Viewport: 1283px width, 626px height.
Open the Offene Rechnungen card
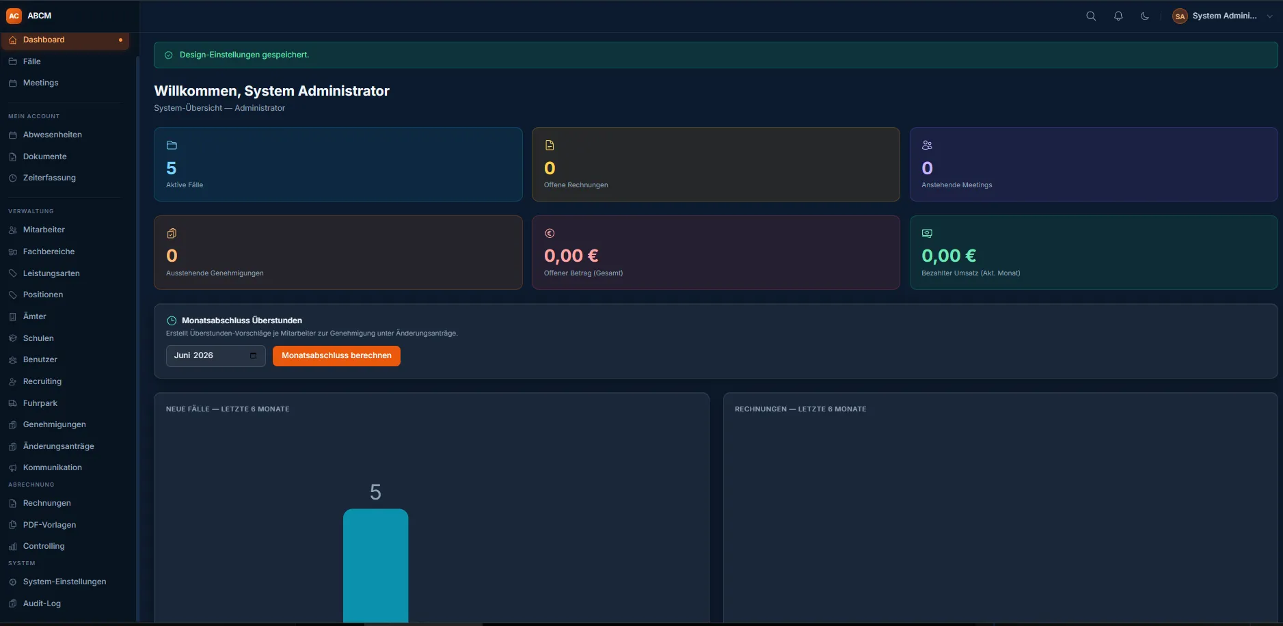click(x=716, y=164)
